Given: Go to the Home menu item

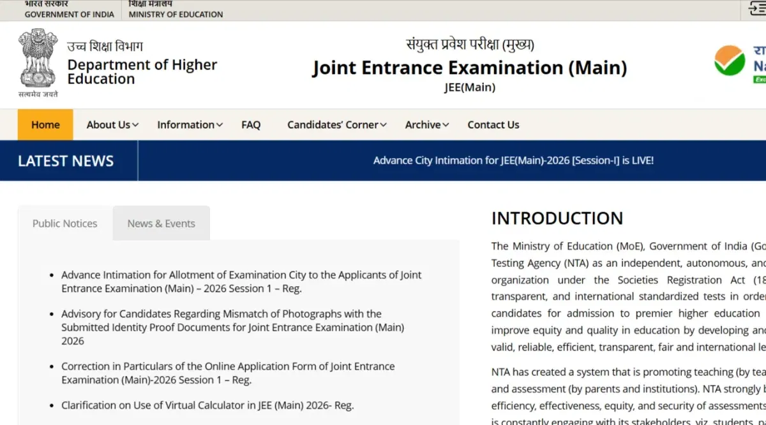Looking at the screenshot, I should click(x=45, y=125).
